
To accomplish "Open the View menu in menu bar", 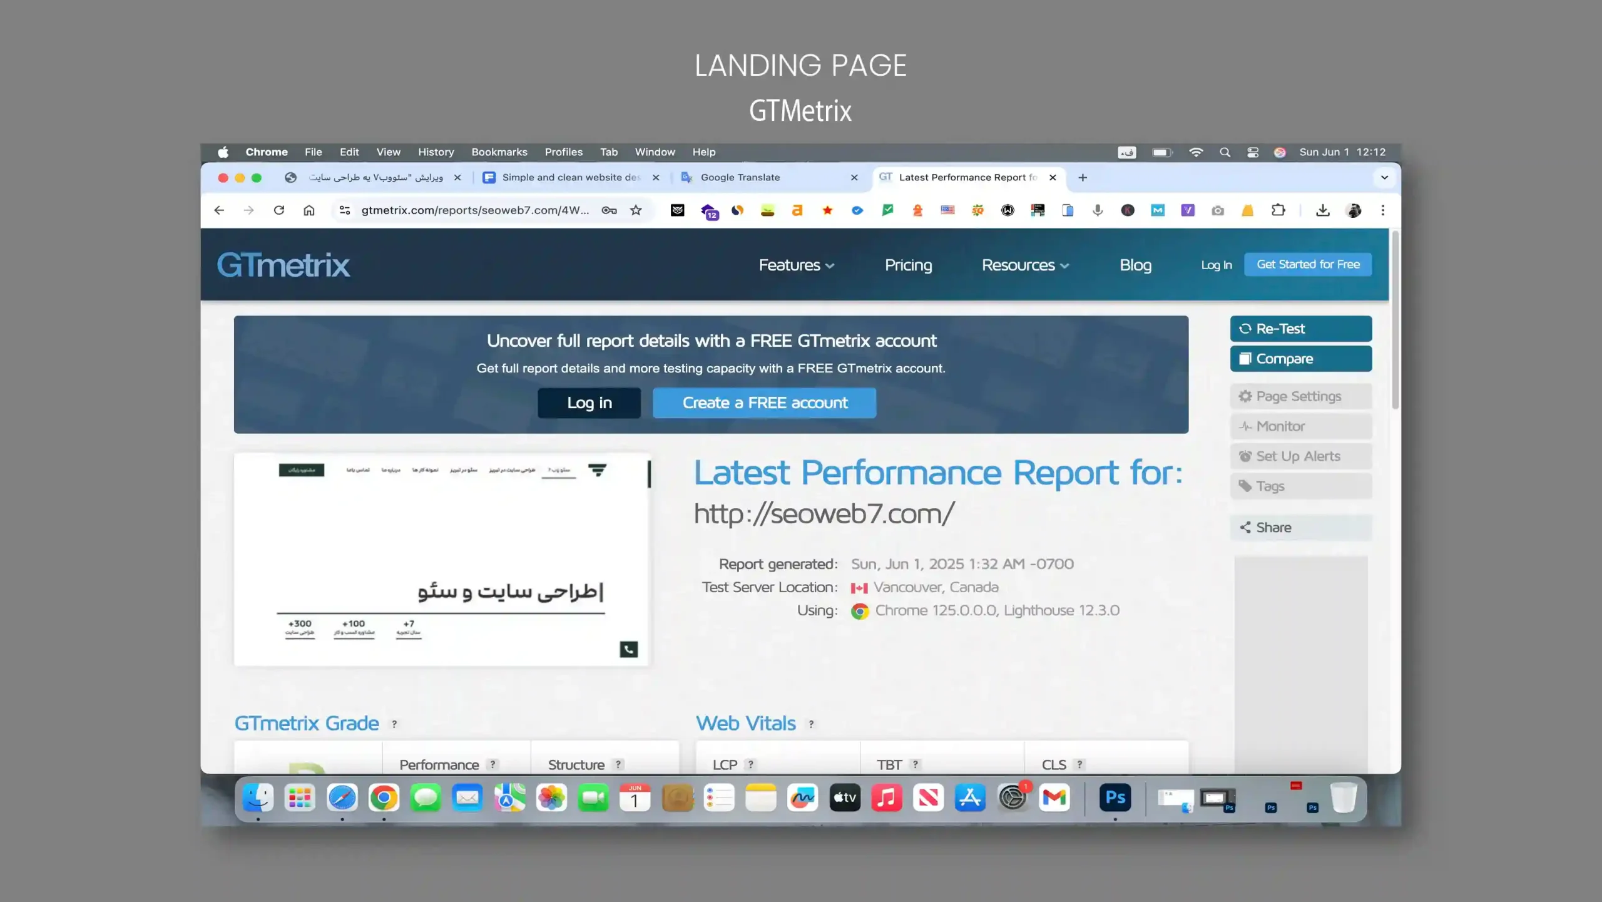I will pos(388,152).
